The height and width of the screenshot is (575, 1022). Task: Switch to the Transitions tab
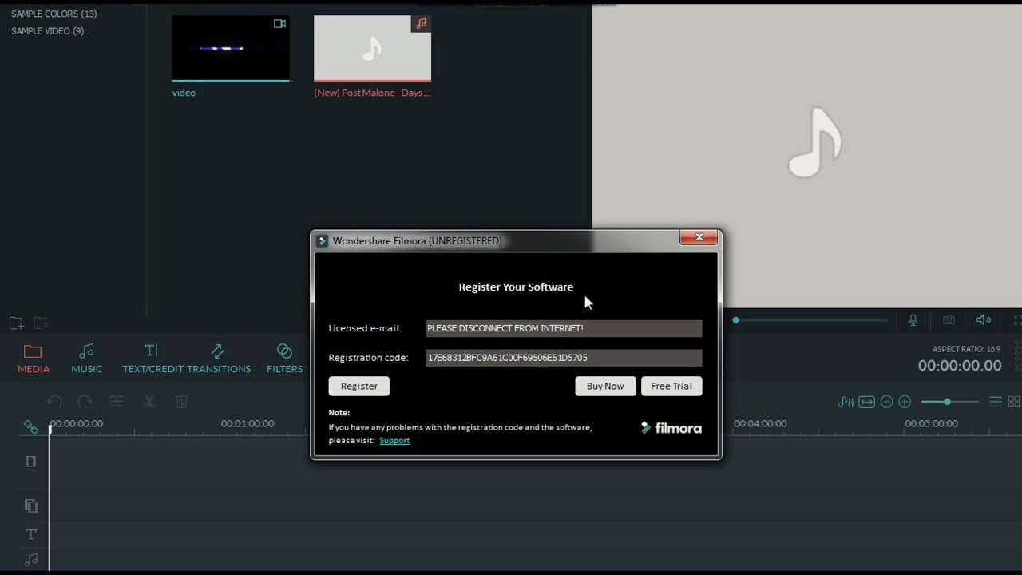[x=217, y=359]
